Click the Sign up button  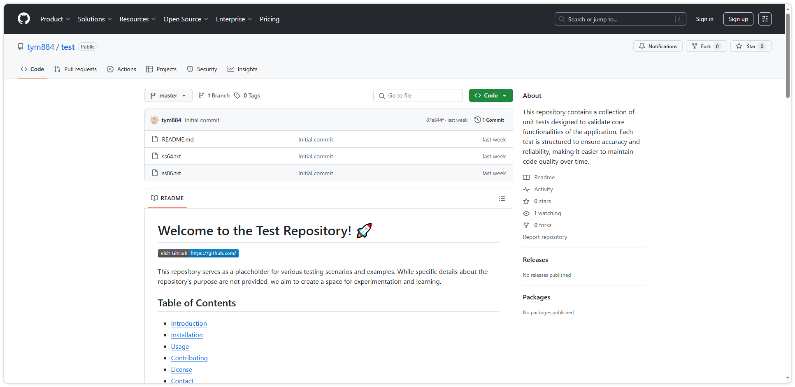738,19
